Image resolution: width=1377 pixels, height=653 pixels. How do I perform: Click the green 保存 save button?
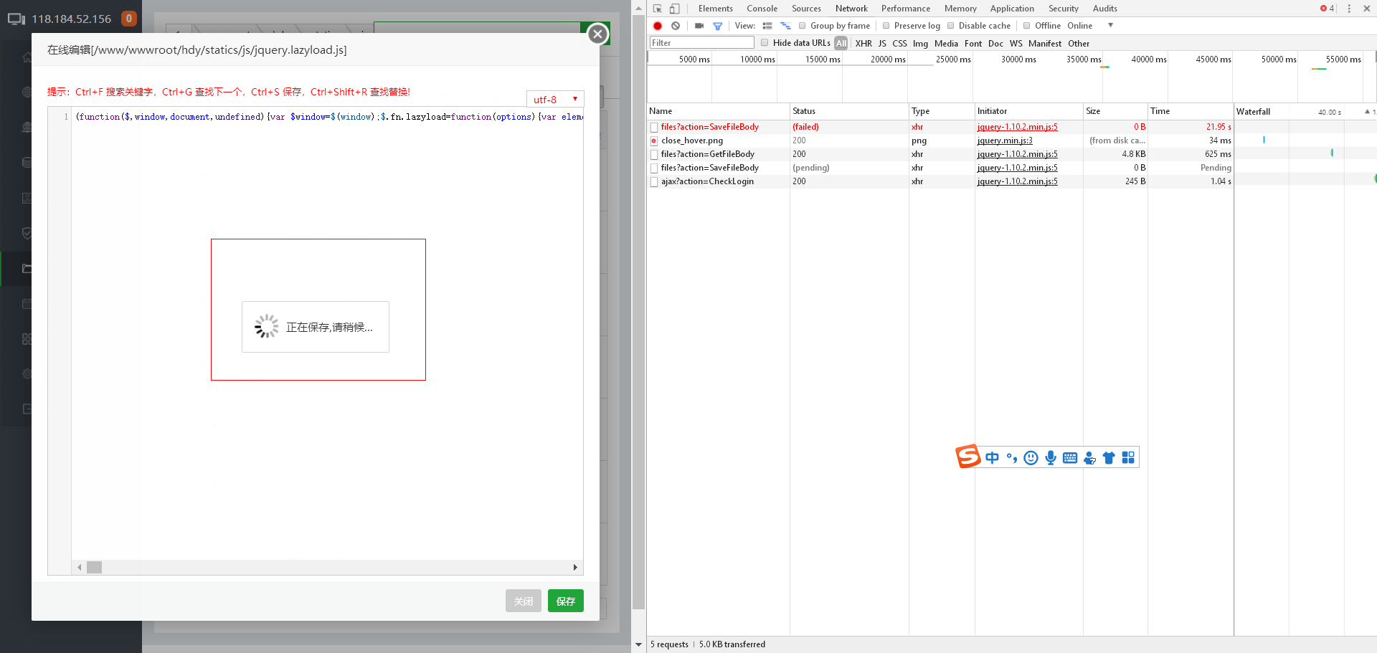click(x=566, y=601)
